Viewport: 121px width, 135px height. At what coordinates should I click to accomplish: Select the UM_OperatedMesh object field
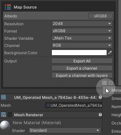[x=74, y=105]
